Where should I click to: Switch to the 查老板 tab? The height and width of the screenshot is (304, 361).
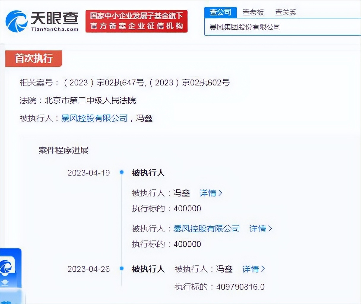[x=253, y=12]
